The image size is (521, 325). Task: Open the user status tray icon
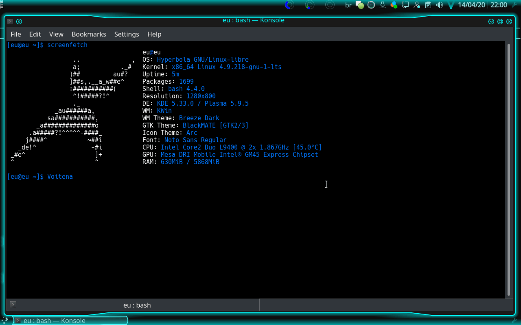click(417, 5)
